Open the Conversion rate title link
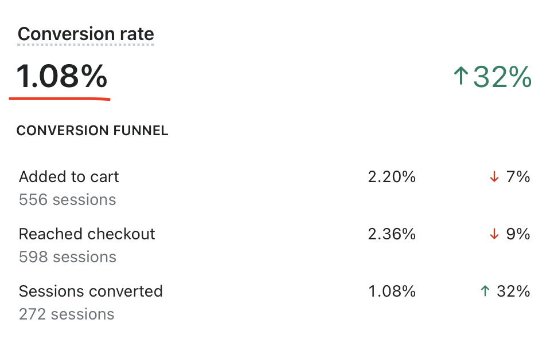Viewport: 554px width, 347px height. pos(86,34)
